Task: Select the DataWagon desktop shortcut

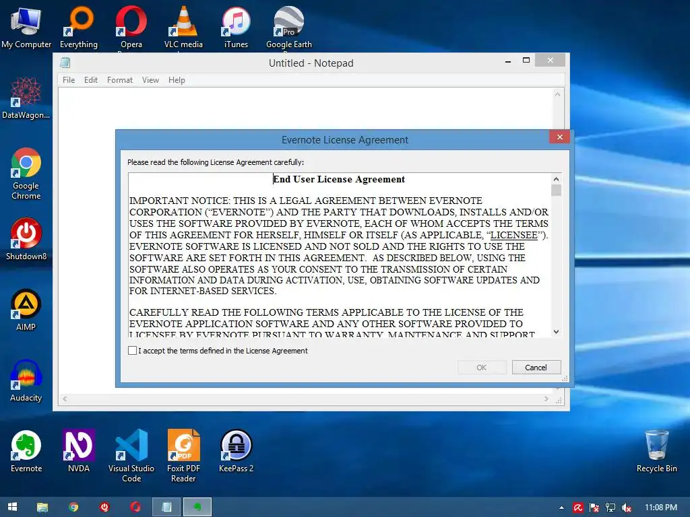Action: 26,98
